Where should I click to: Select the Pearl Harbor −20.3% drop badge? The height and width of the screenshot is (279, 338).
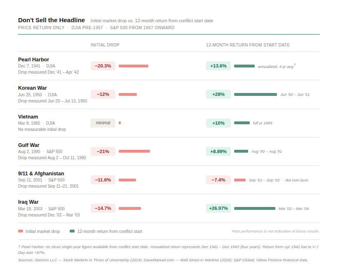click(103, 66)
